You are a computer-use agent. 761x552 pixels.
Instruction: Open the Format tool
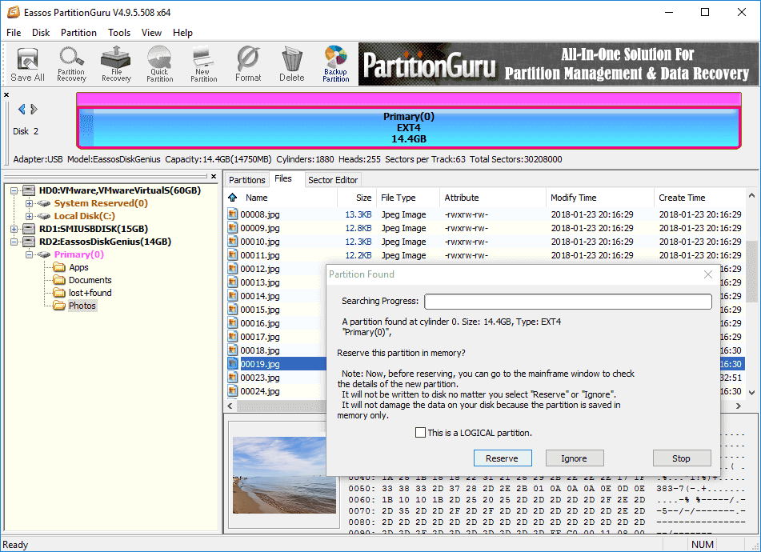(x=248, y=63)
